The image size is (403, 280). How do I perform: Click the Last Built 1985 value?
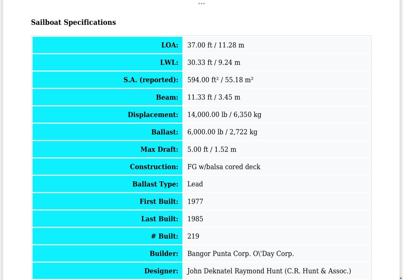[x=195, y=219]
